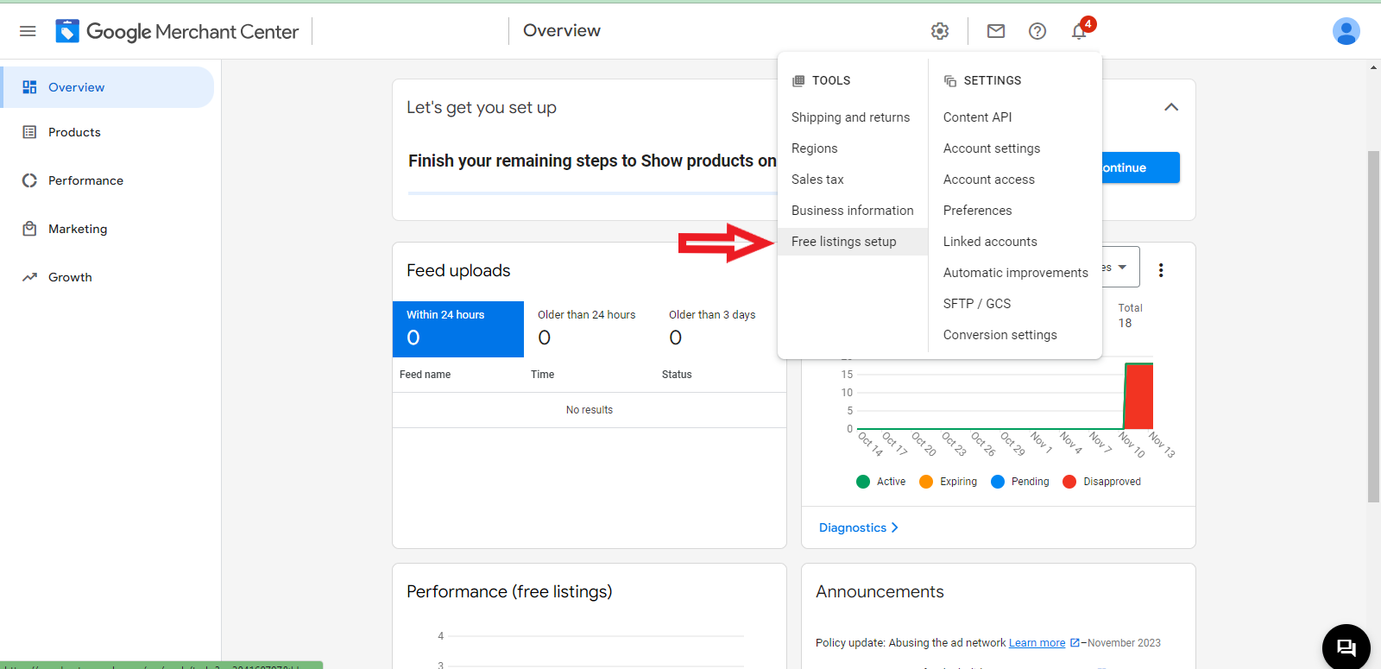This screenshot has width=1381, height=669.
Task: Click the red Disapproved legend dot
Action: (x=1069, y=482)
